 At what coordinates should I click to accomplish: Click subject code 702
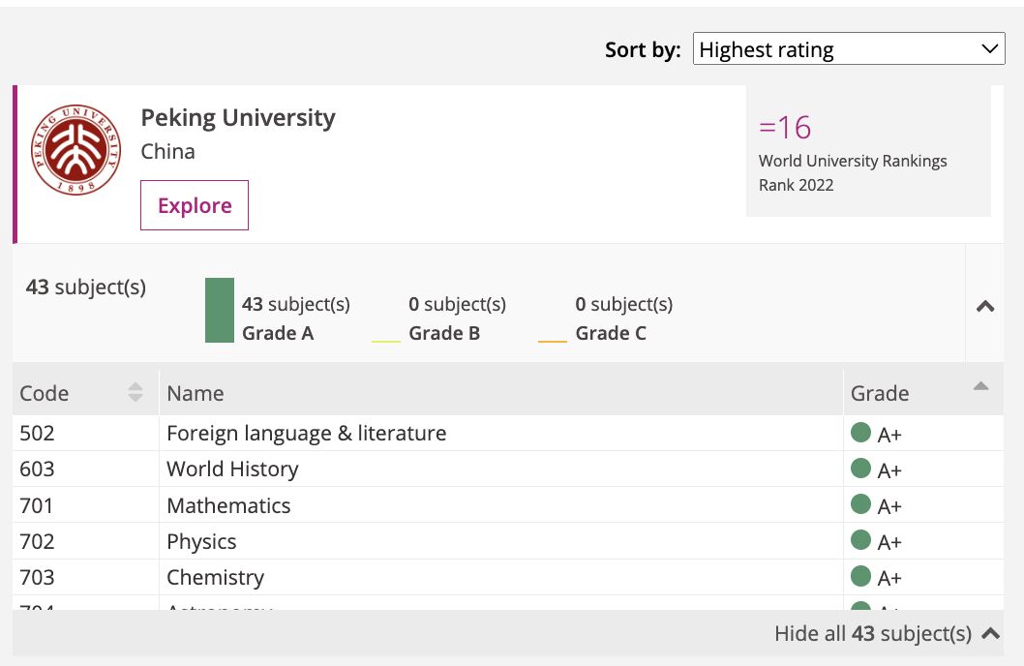click(37, 542)
